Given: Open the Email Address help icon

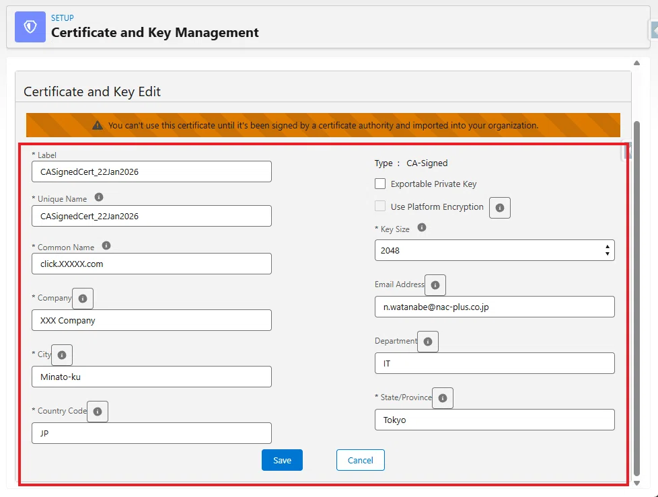Looking at the screenshot, I should pos(435,285).
